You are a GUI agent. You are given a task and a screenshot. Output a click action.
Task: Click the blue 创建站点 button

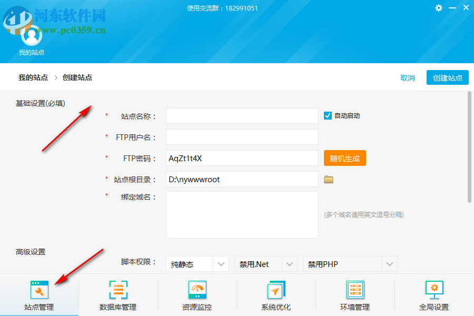(x=447, y=78)
